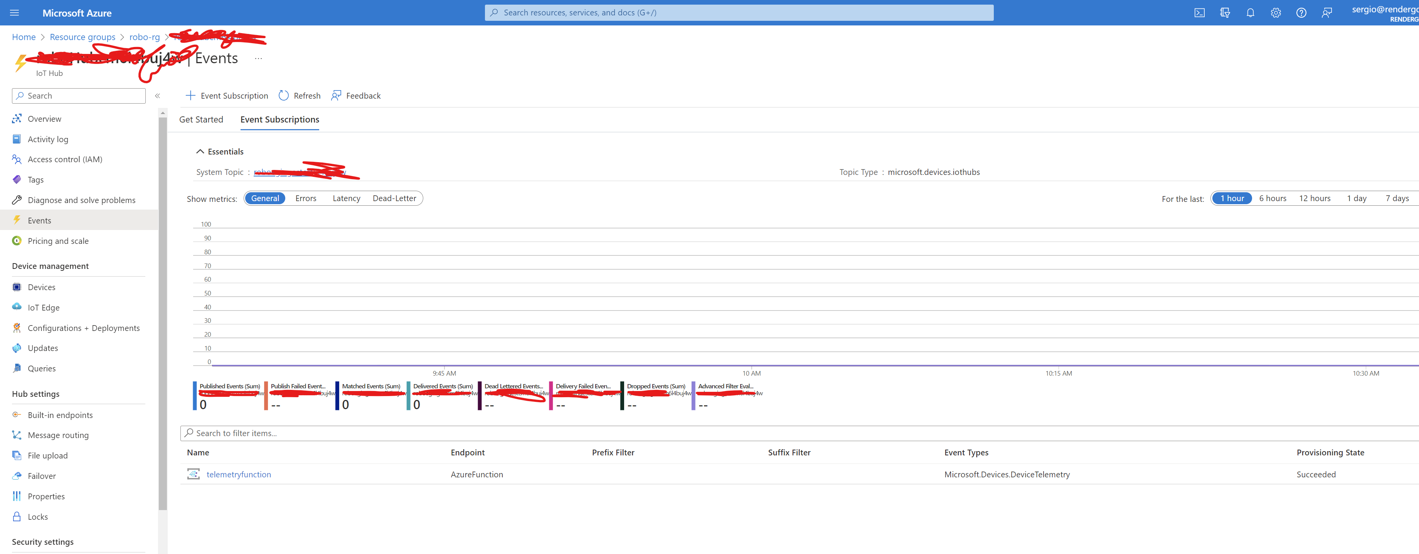Open portal settings gear icon
The height and width of the screenshot is (554, 1419).
pyautogui.click(x=1276, y=13)
